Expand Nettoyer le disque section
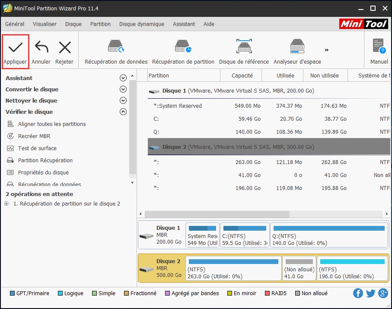 (123, 101)
